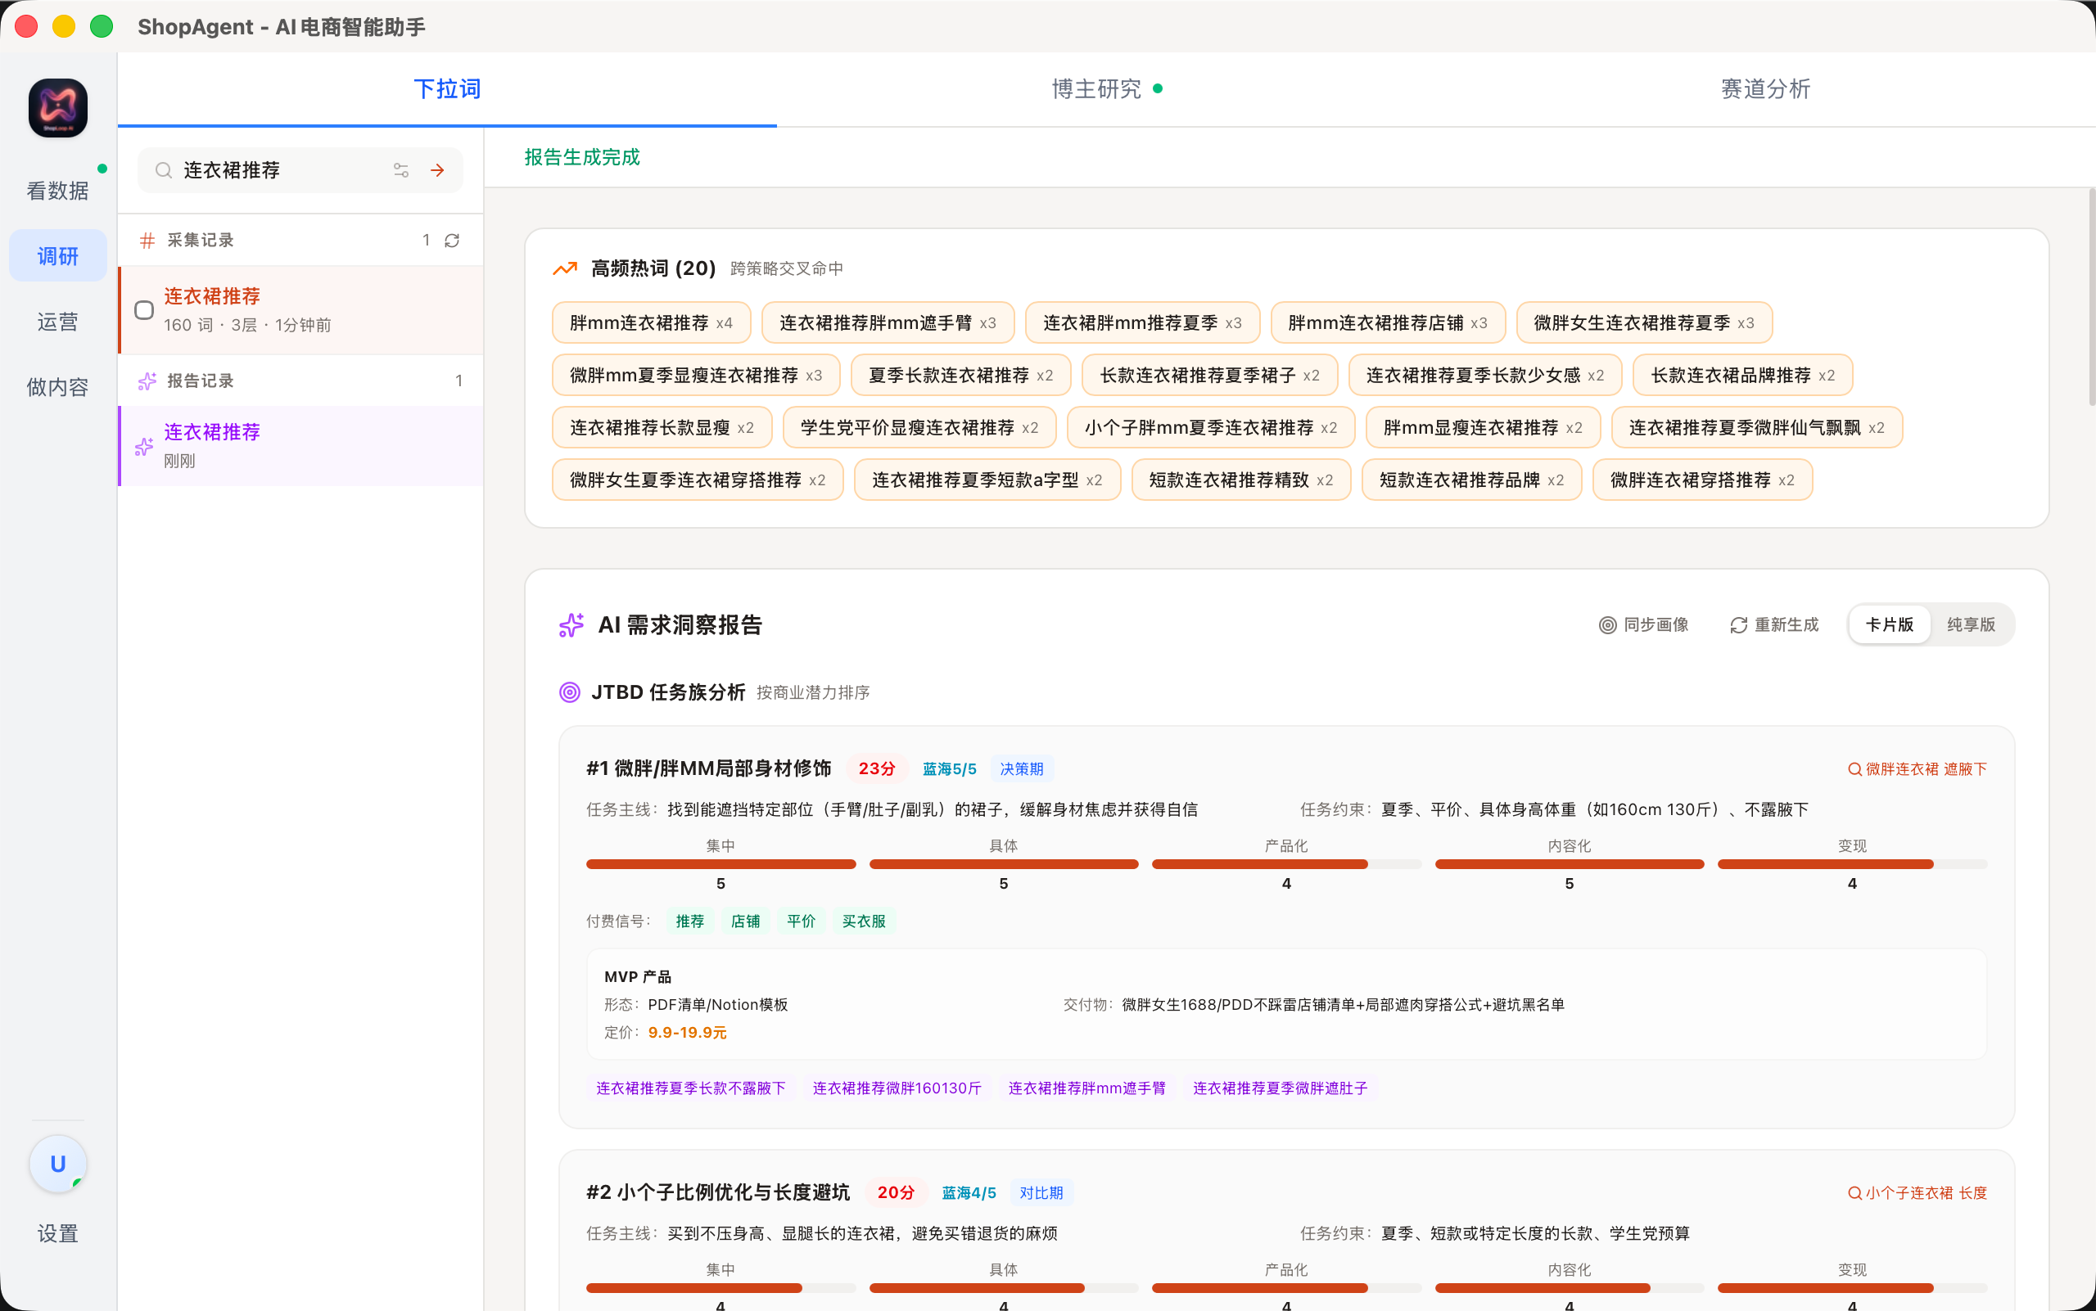Toggle 卡片版 report display mode

coord(1890,624)
